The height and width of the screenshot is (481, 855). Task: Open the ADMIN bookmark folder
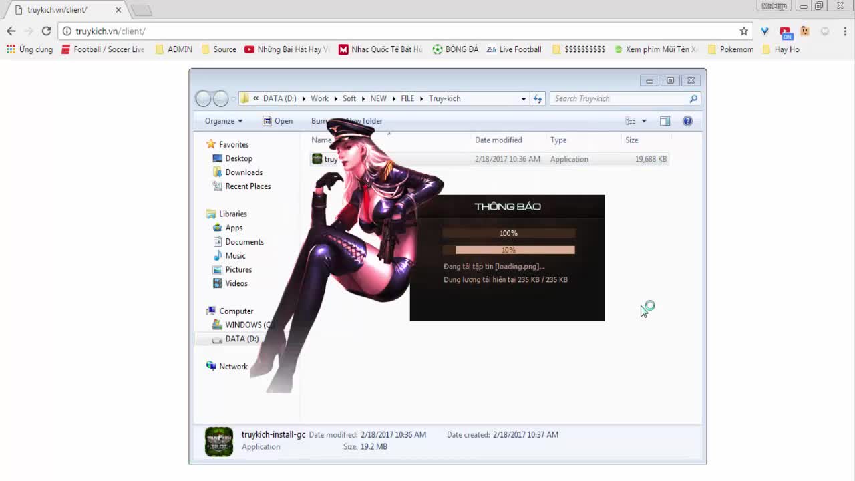point(174,49)
